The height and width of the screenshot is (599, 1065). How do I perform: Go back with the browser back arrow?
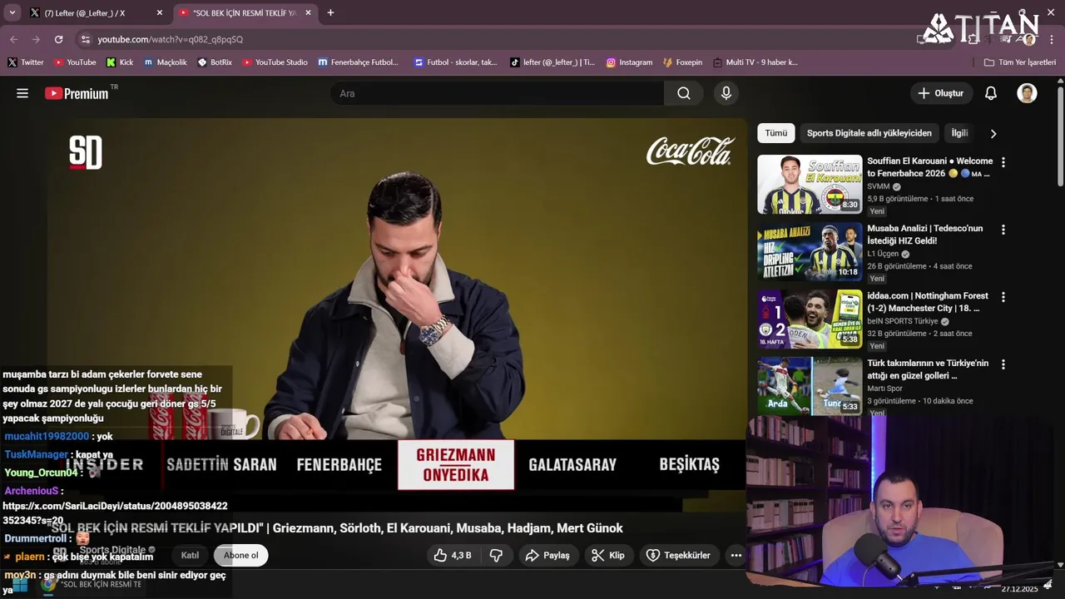(x=13, y=39)
